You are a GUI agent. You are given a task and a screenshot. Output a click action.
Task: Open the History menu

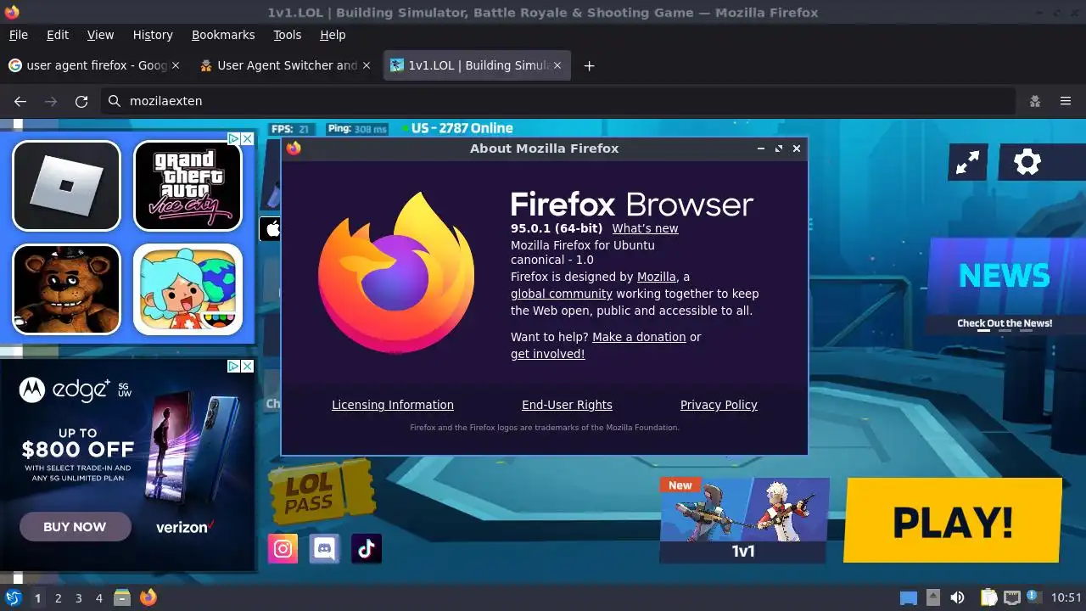coord(153,35)
